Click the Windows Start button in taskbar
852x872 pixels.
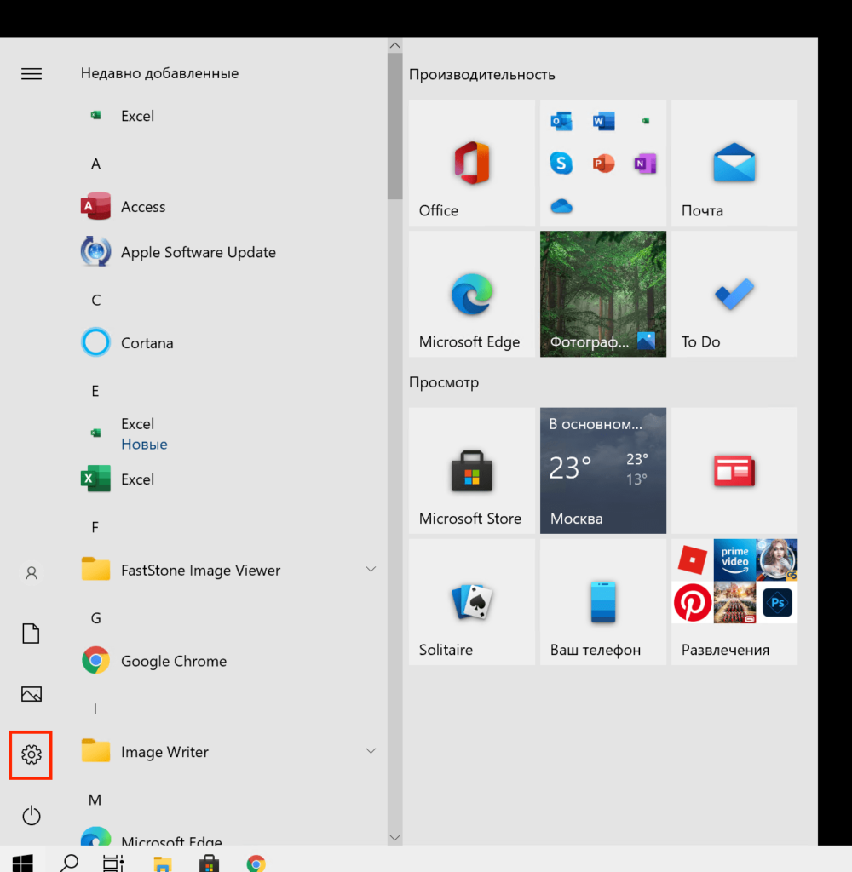point(23,863)
